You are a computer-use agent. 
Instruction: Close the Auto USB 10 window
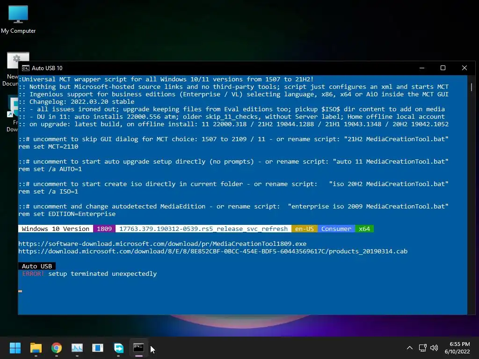coord(464,68)
